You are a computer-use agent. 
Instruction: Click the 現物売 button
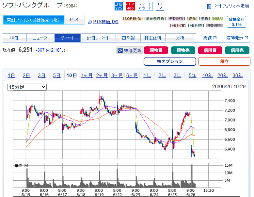tap(183, 50)
